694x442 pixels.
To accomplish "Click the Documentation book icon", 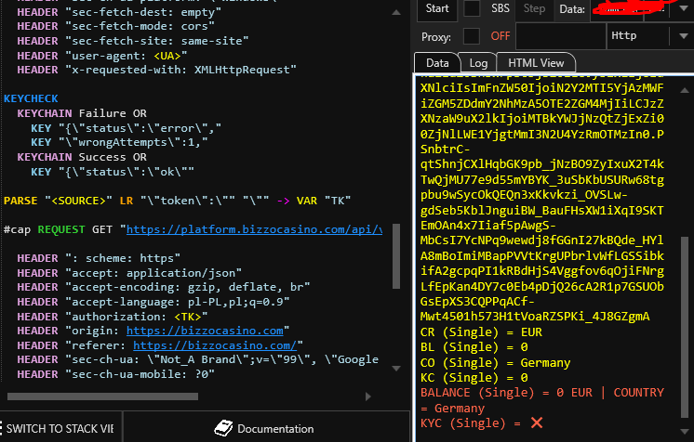I will point(223,428).
